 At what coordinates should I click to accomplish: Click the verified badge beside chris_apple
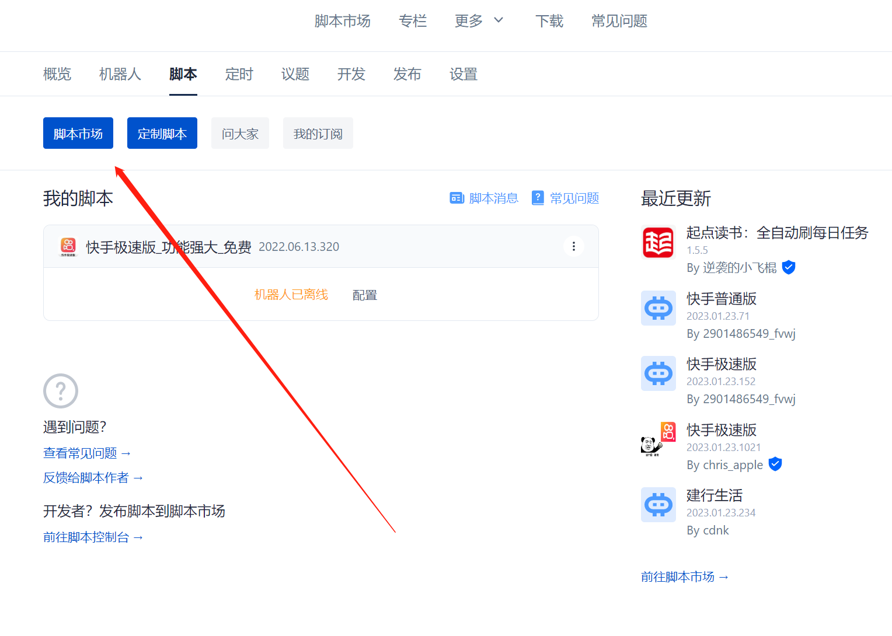pyautogui.click(x=775, y=464)
